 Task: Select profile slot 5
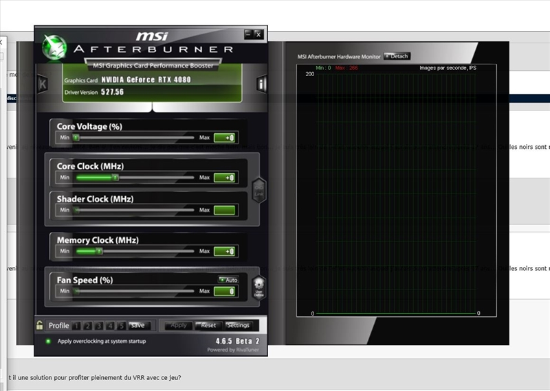[121, 326]
